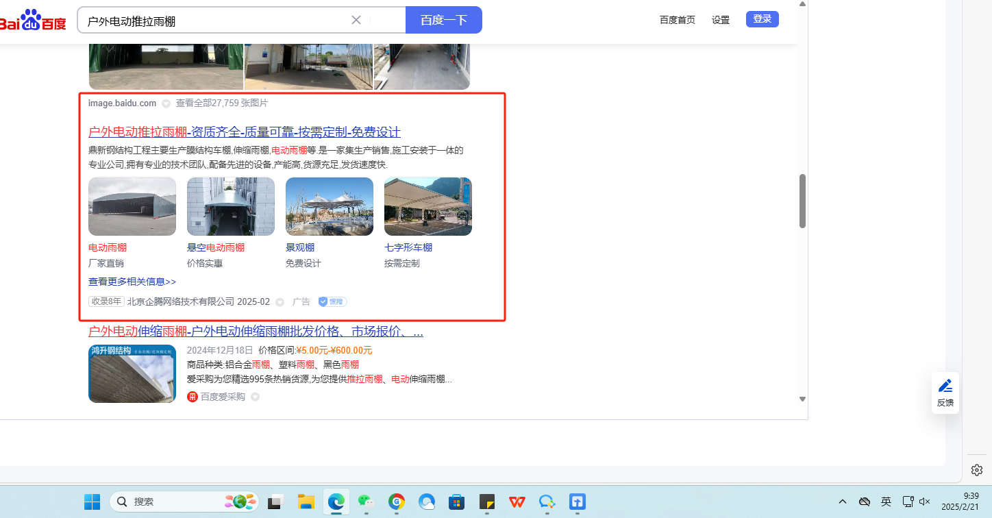Click the 2024年12月18日 date text
Screen dimensions: 992x518
[x=219, y=351]
